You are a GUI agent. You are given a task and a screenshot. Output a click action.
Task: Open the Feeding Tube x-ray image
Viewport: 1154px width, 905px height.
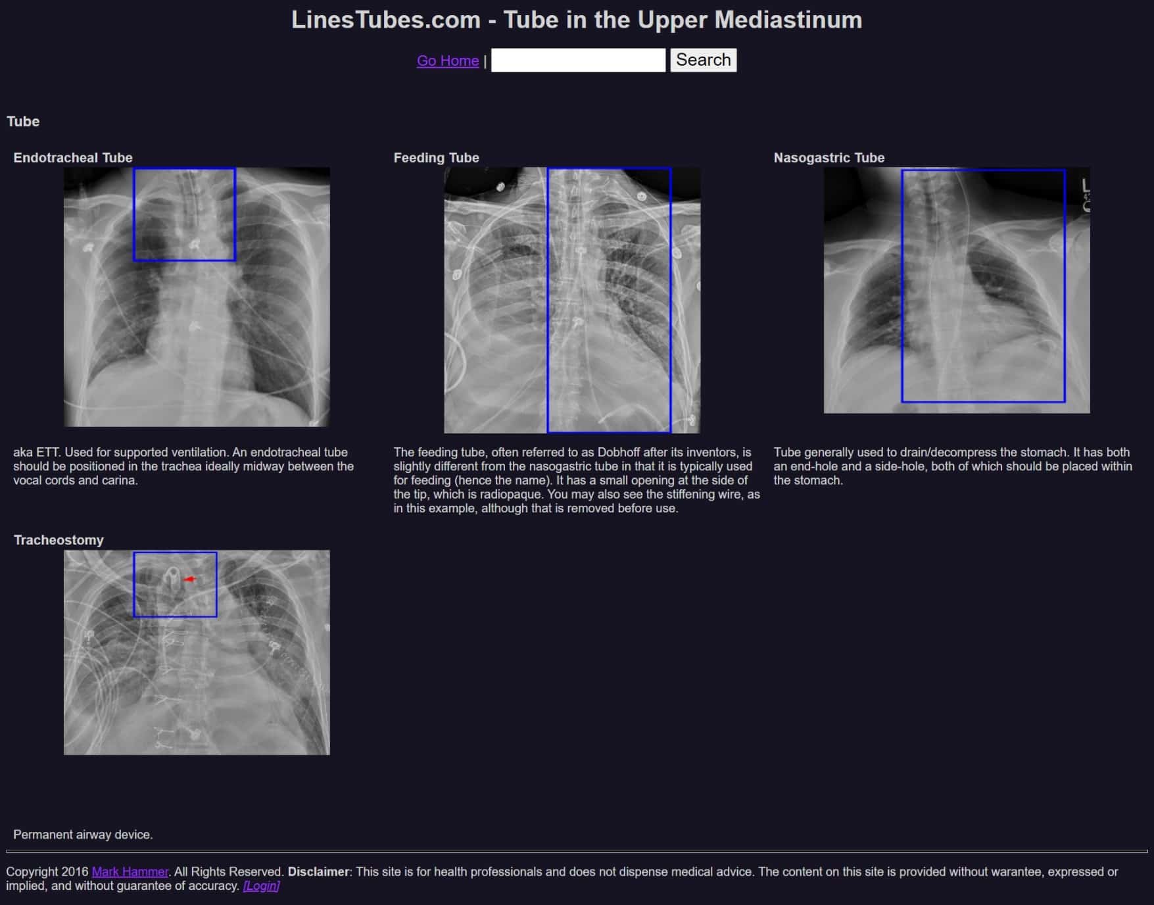571,300
